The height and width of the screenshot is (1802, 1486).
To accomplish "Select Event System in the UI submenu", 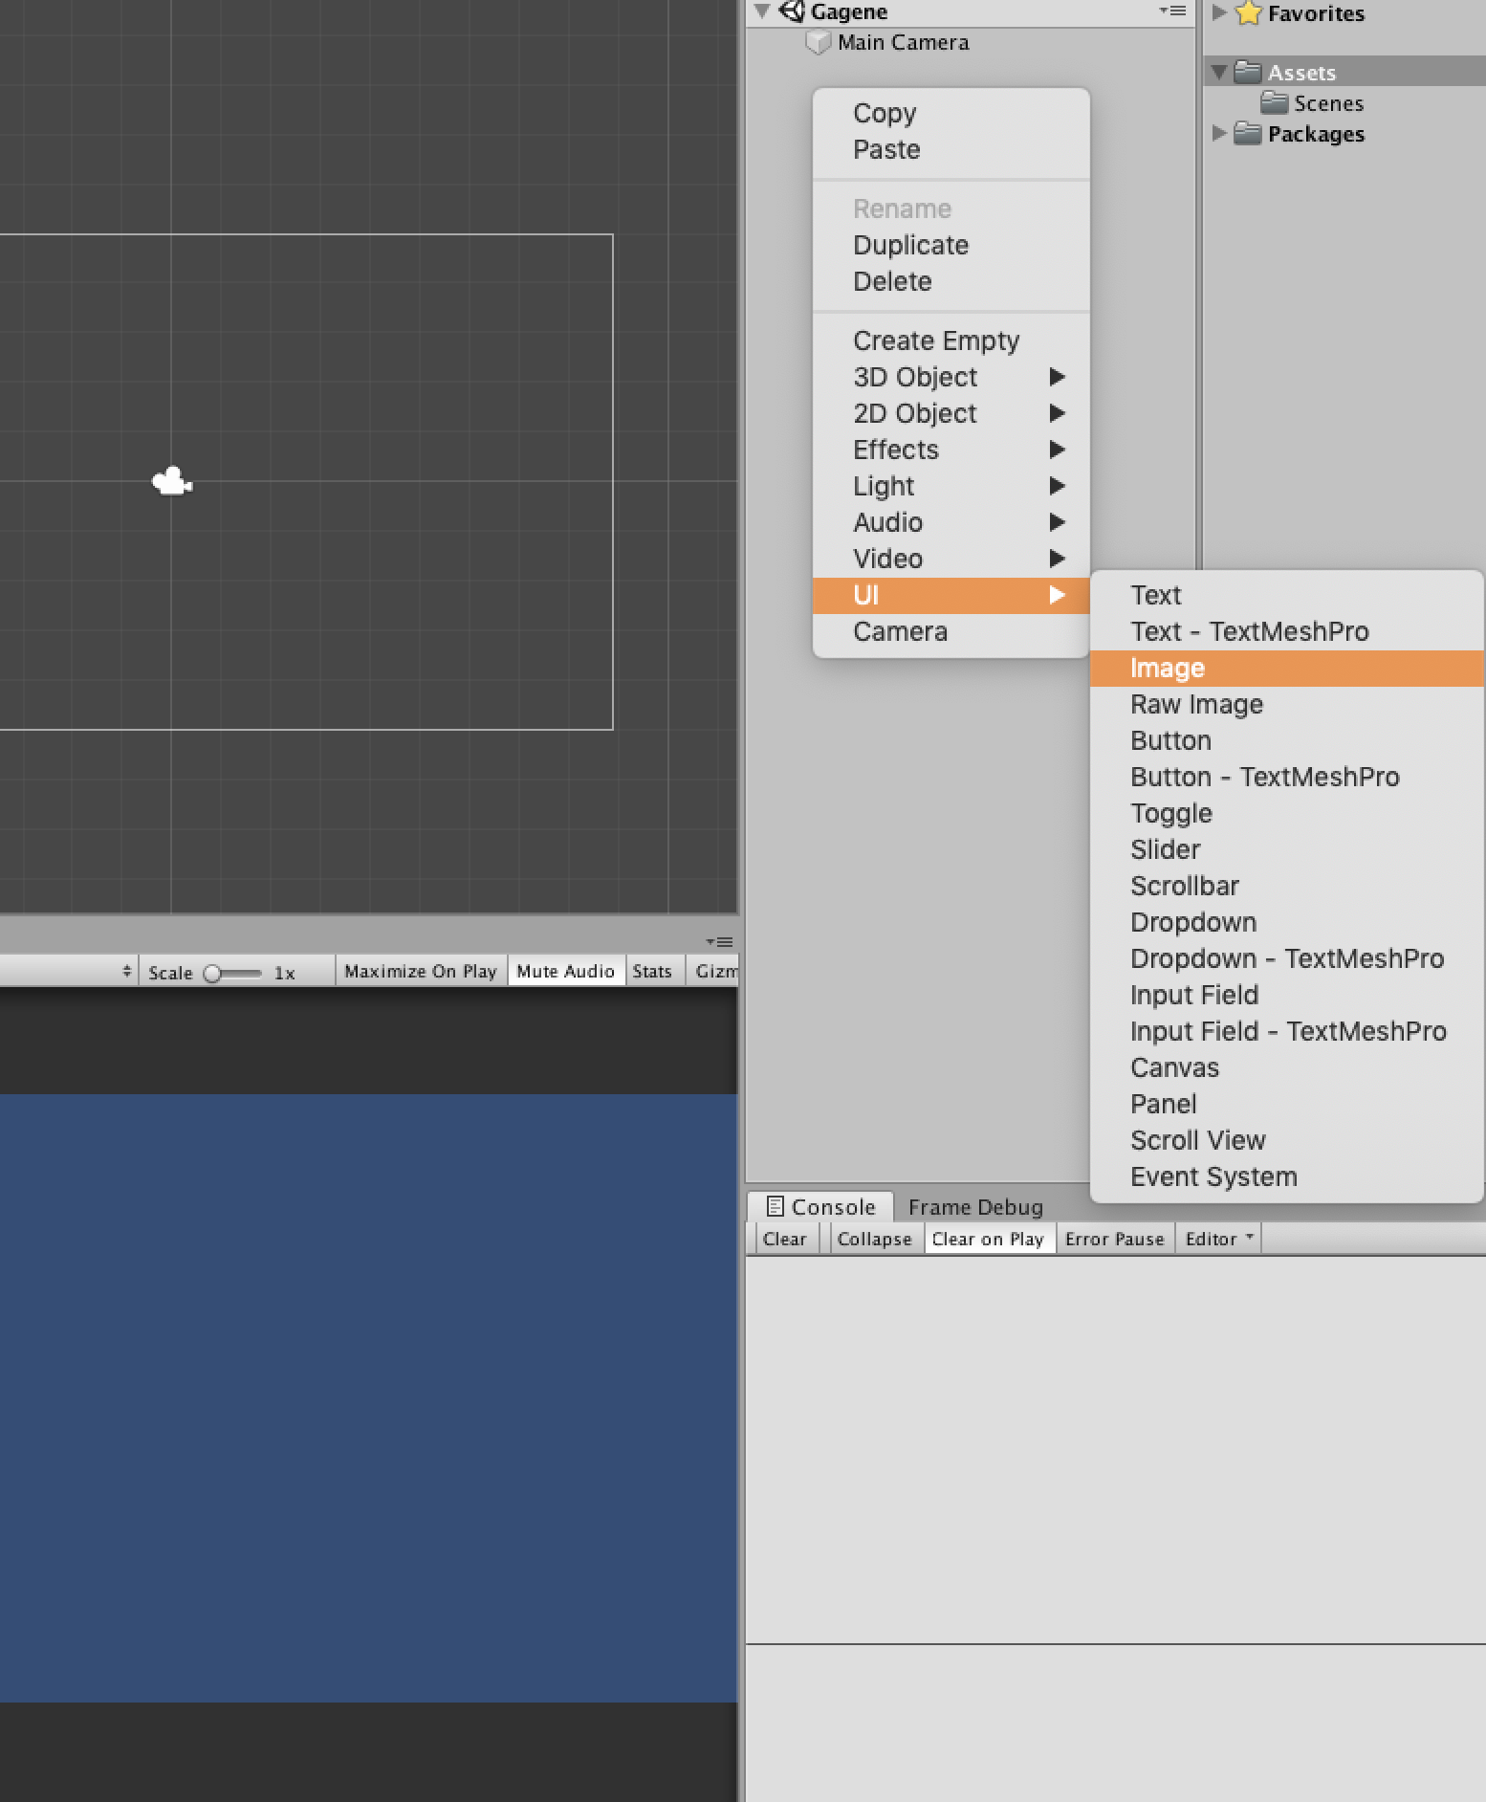I will [x=1286, y=1176].
